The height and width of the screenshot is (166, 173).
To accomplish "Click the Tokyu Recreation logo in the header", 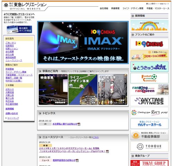I will [x=25, y=6].
